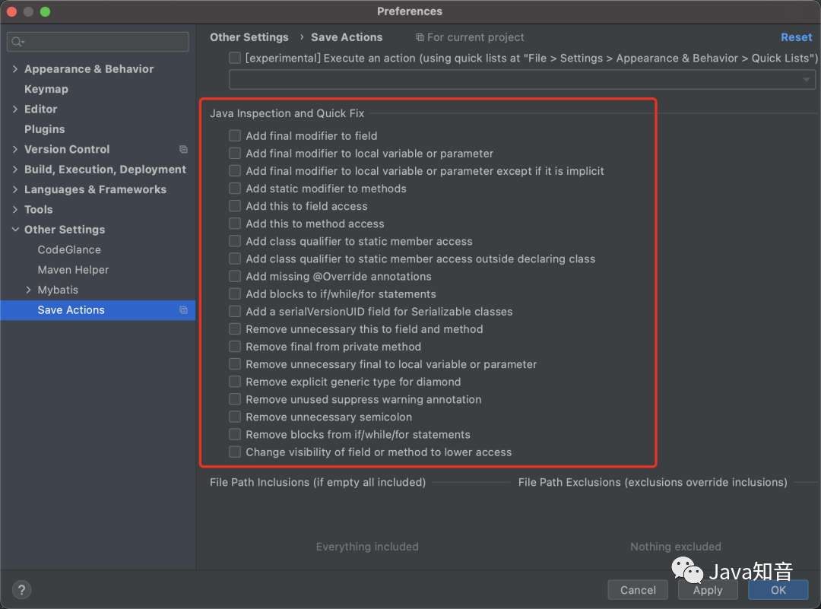Click the search magnifier icon in settings search

coord(17,42)
